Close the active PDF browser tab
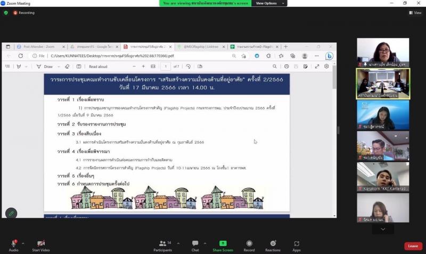 (x=170, y=47)
